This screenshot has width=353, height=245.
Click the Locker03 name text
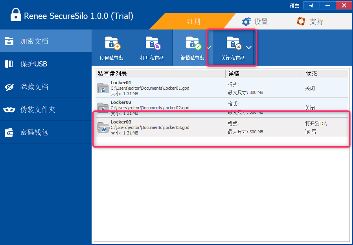(x=121, y=122)
